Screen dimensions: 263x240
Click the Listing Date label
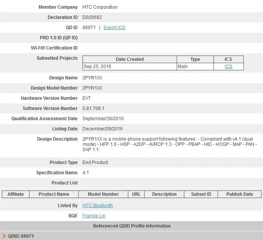[65, 129]
